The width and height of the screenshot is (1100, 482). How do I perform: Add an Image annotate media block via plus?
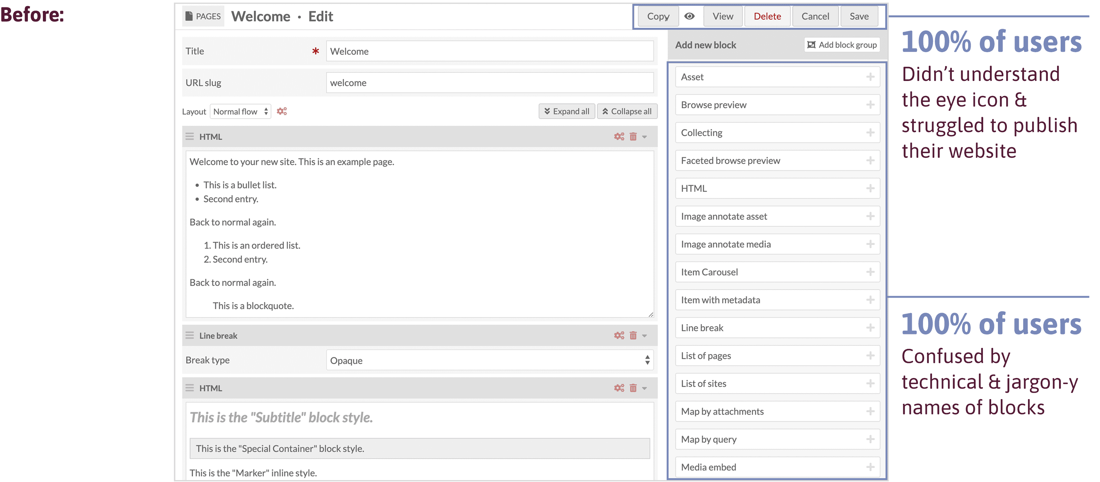click(870, 244)
